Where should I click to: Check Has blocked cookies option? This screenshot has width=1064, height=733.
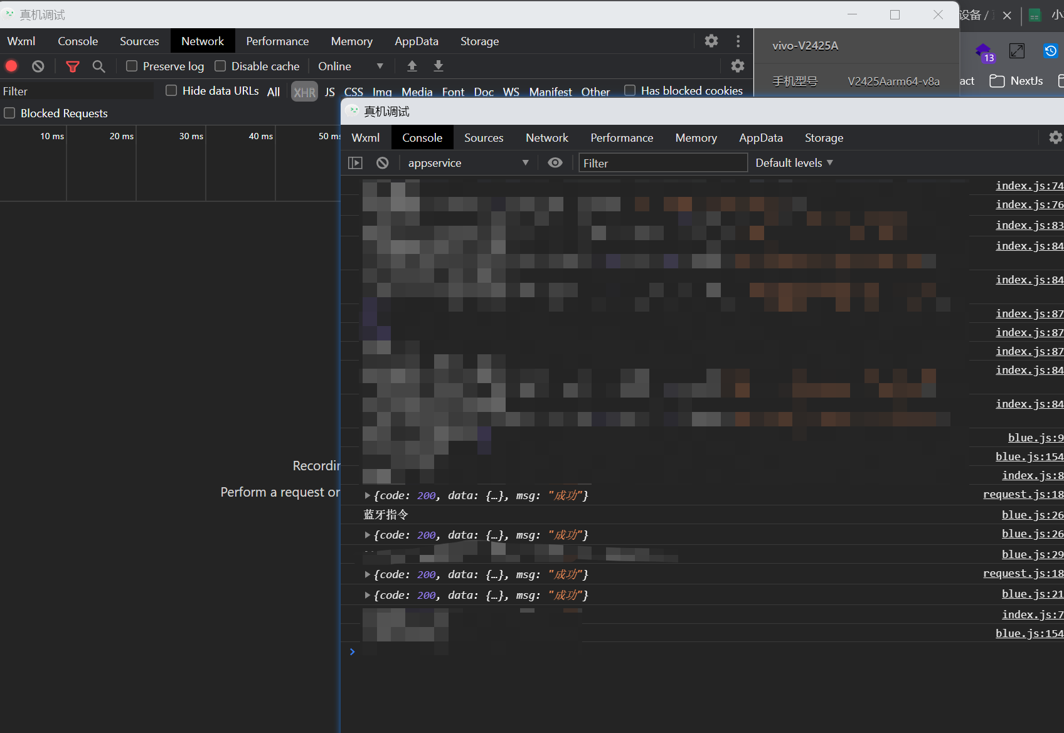(x=630, y=90)
